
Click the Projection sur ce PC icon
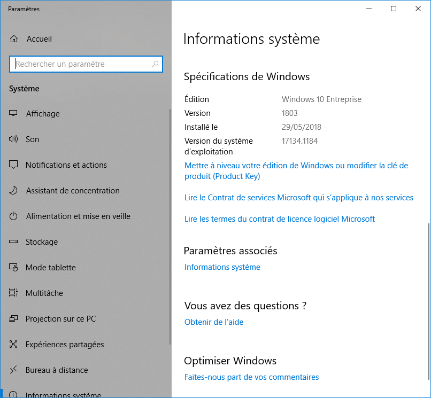click(13, 318)
